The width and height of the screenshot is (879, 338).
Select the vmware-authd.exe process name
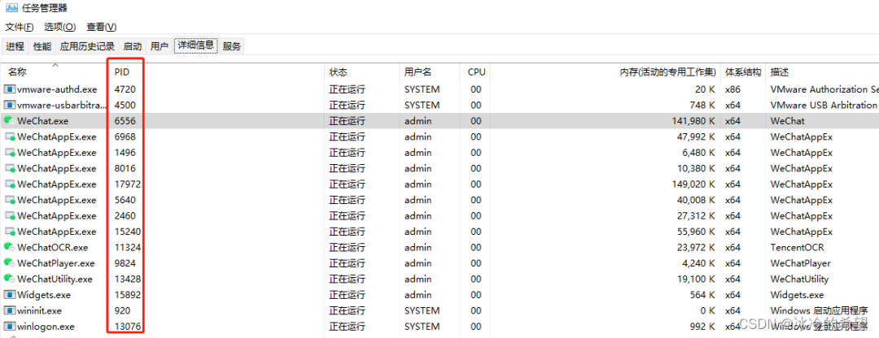(57, 89)
